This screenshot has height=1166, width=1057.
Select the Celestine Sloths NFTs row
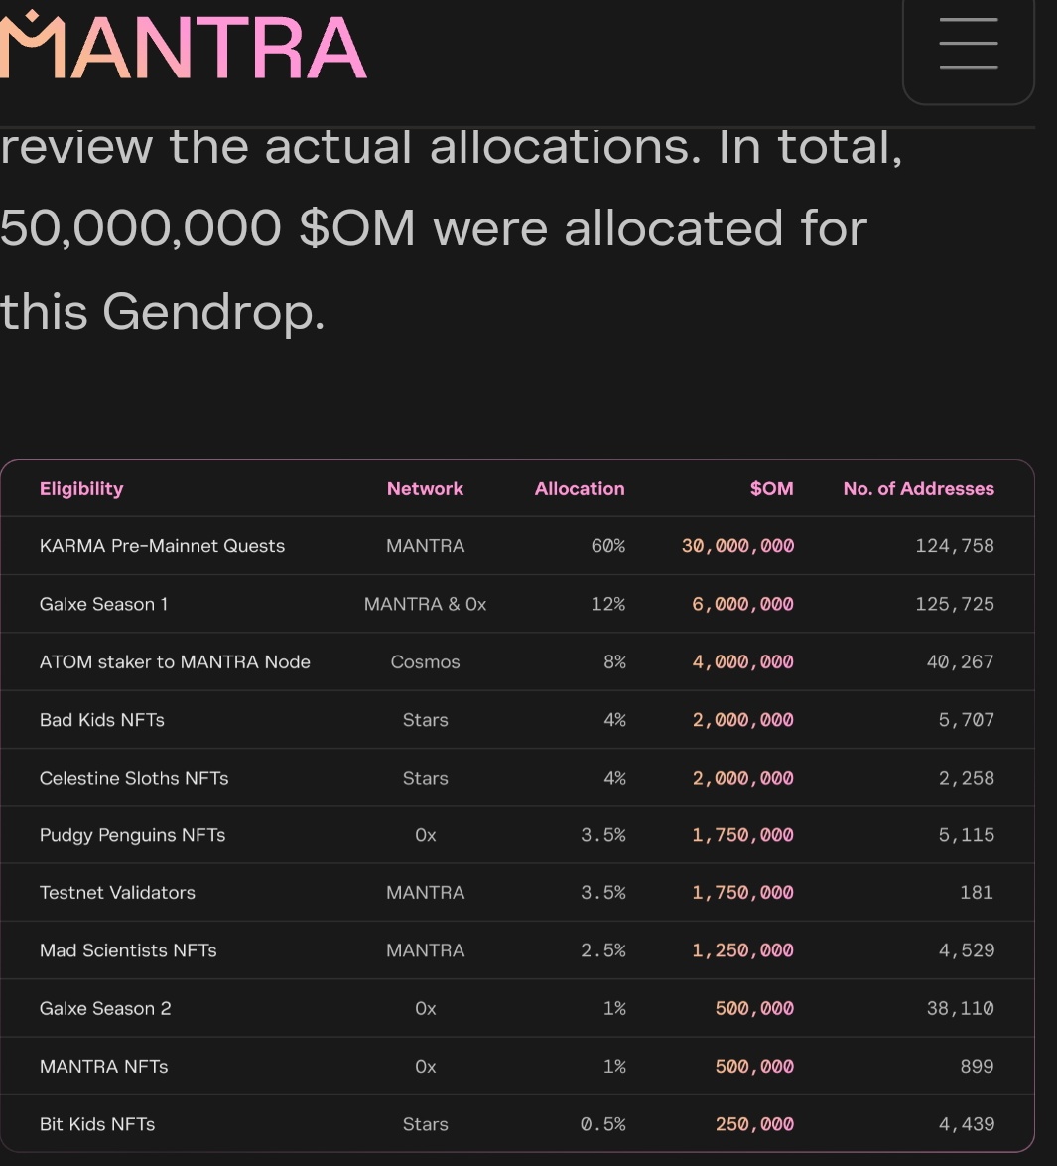[x=134, y=778]
